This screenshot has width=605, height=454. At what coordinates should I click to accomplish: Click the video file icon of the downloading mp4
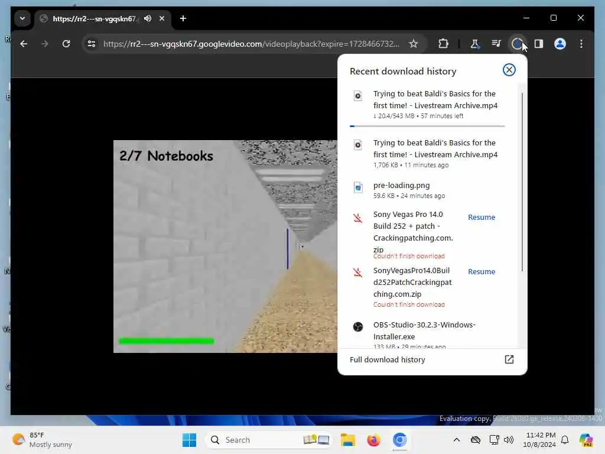click(357, 96)
